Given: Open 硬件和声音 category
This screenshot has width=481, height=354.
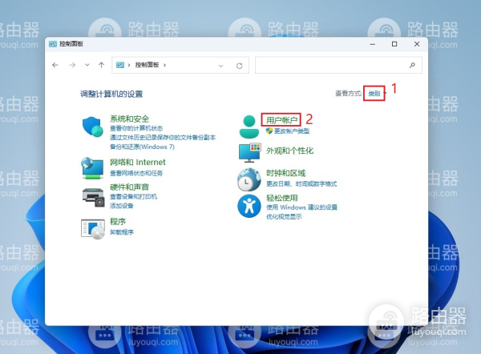Looking at the screenshot, I should click(129, 187).
